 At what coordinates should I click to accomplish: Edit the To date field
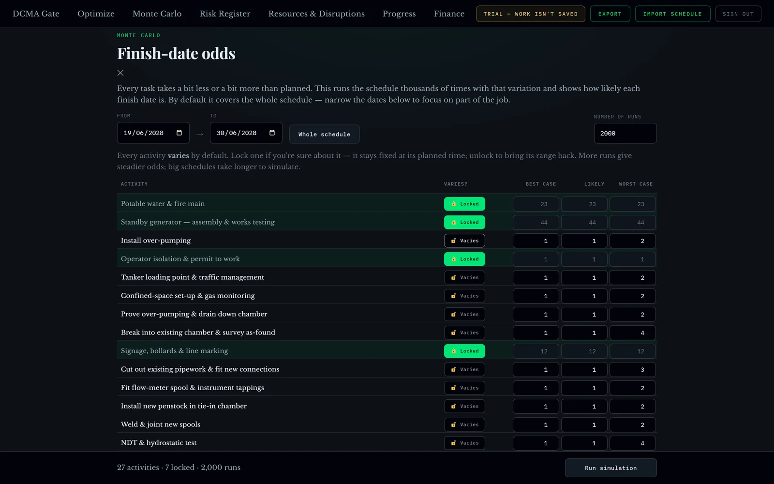(246, 133)
